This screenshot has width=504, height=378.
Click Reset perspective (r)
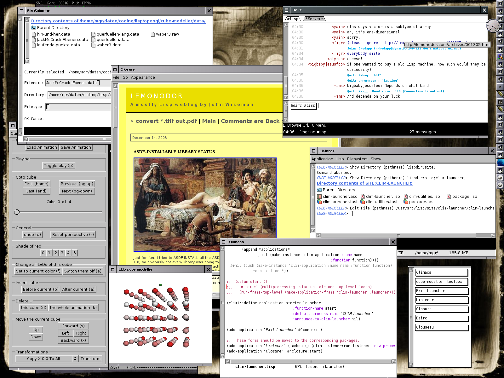coord(73,235)
